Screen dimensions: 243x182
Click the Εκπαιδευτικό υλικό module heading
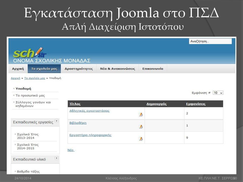tap(29, 160)
